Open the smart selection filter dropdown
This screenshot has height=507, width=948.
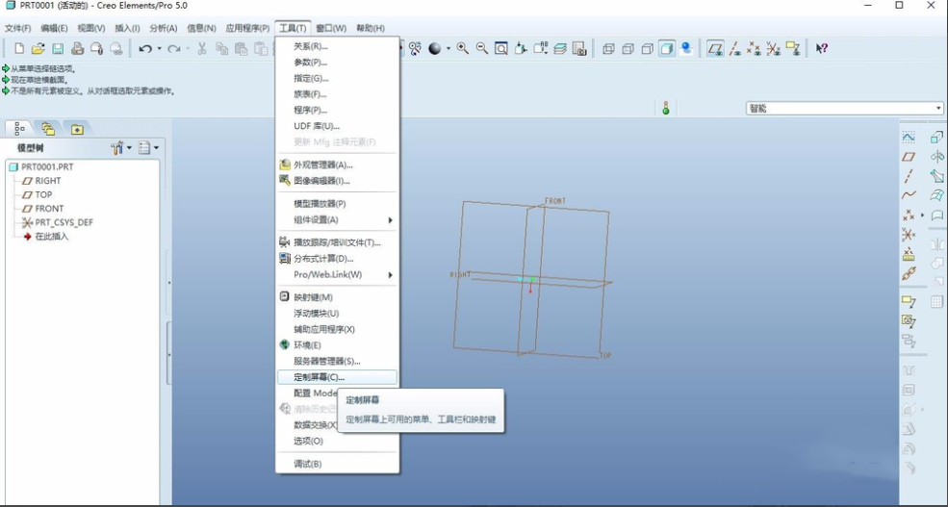[x=938, y=109]
